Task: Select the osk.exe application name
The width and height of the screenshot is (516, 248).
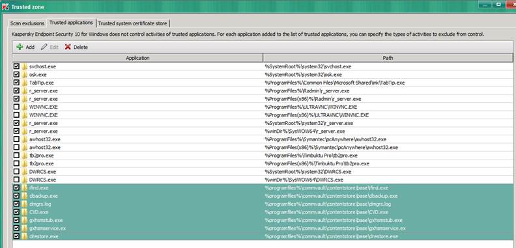Action: point(38,74)
